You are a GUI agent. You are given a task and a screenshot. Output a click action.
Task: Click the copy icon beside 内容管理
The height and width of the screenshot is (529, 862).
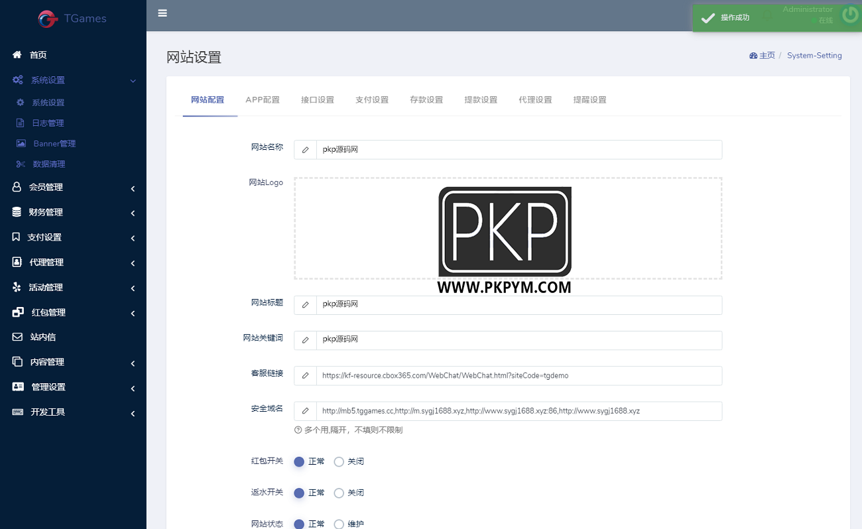click(17, 362)
